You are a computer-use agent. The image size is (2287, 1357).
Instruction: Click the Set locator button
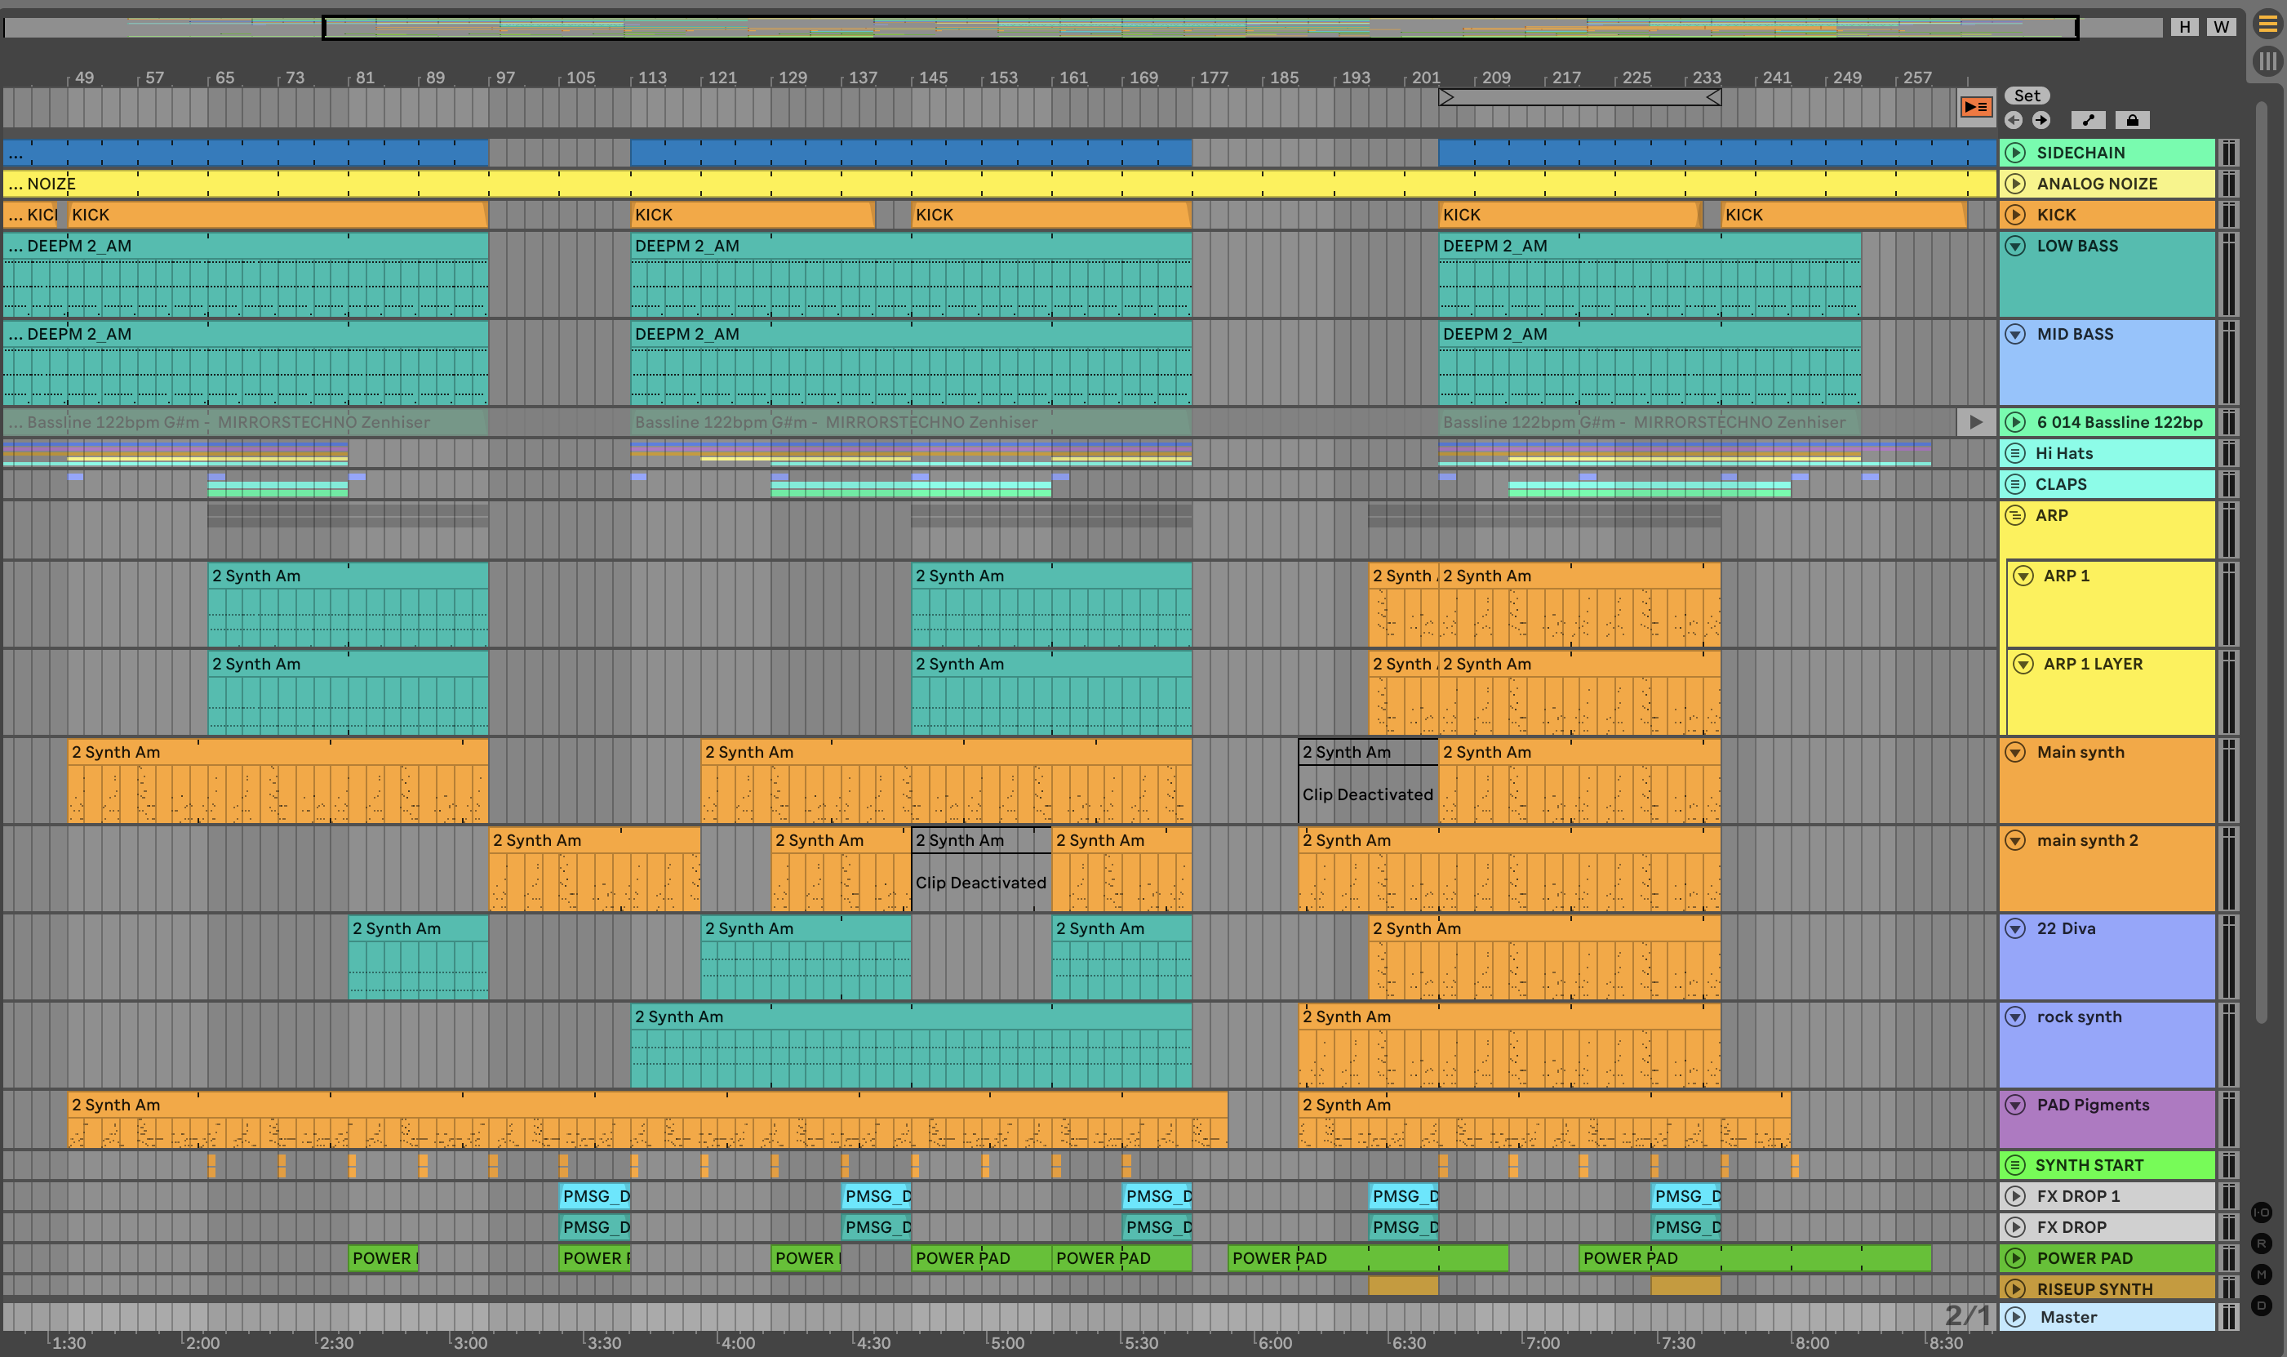(x=2027, y=96)
